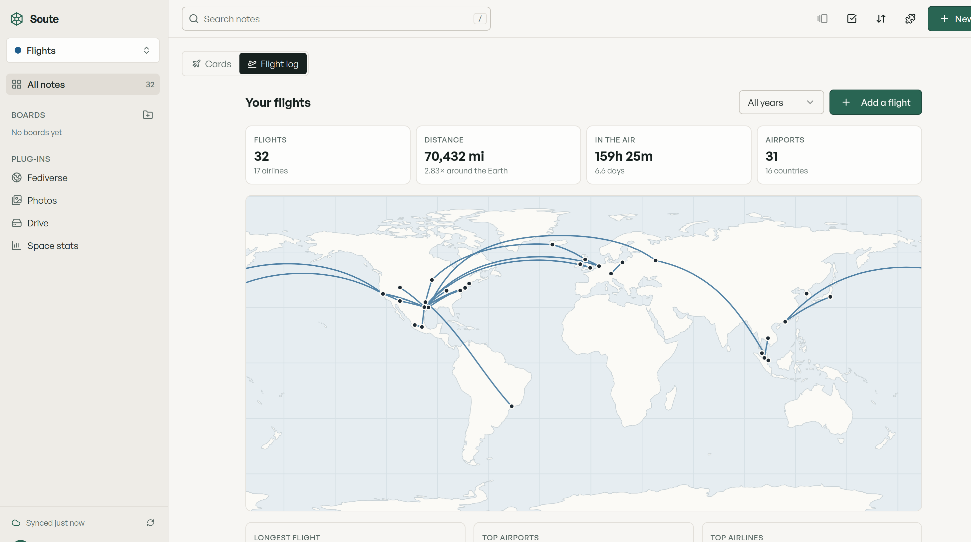The image size is (971, 542).
Task: Click the sync refresh icon
Action: point(151,523)
